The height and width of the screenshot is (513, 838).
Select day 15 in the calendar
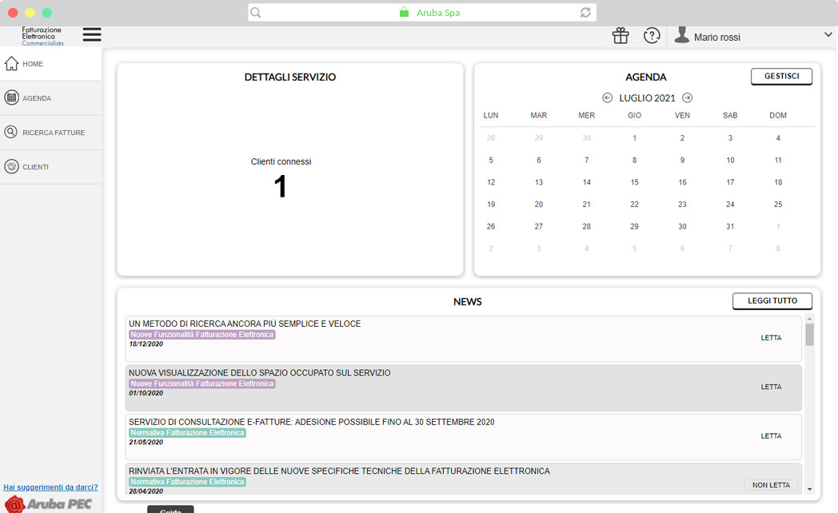click(x=634, y=182)
